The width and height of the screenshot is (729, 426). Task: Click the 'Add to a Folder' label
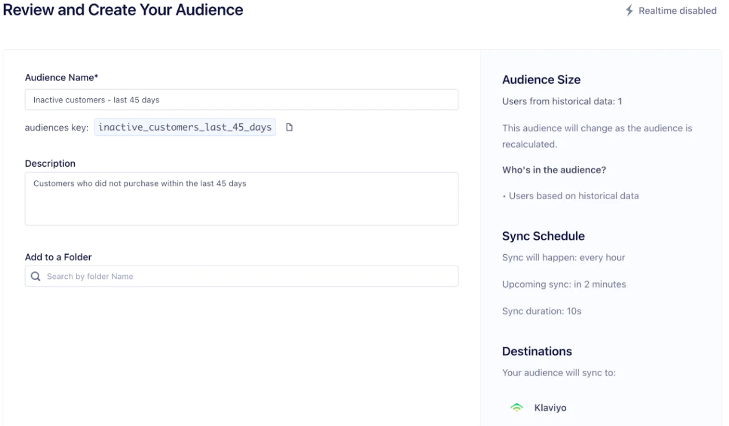coord(58,257)
